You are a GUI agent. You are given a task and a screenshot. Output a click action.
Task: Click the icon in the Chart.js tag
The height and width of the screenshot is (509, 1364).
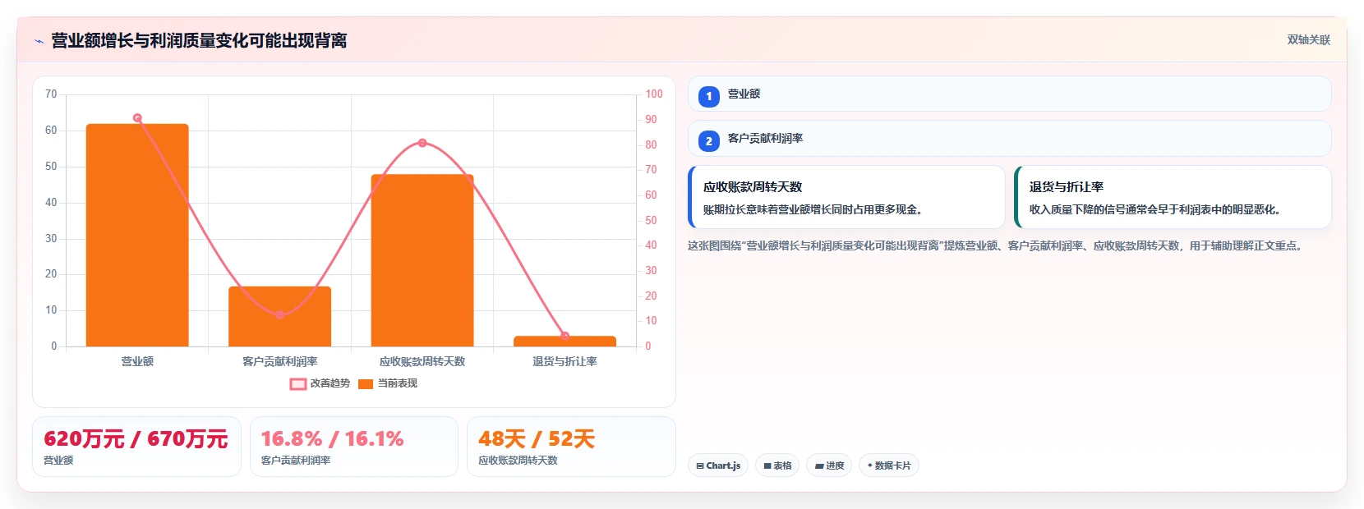point(700,466)
